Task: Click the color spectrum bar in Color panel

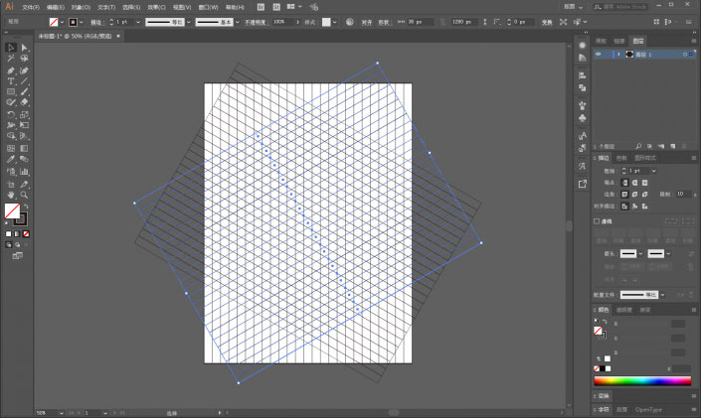Action: 642,381
